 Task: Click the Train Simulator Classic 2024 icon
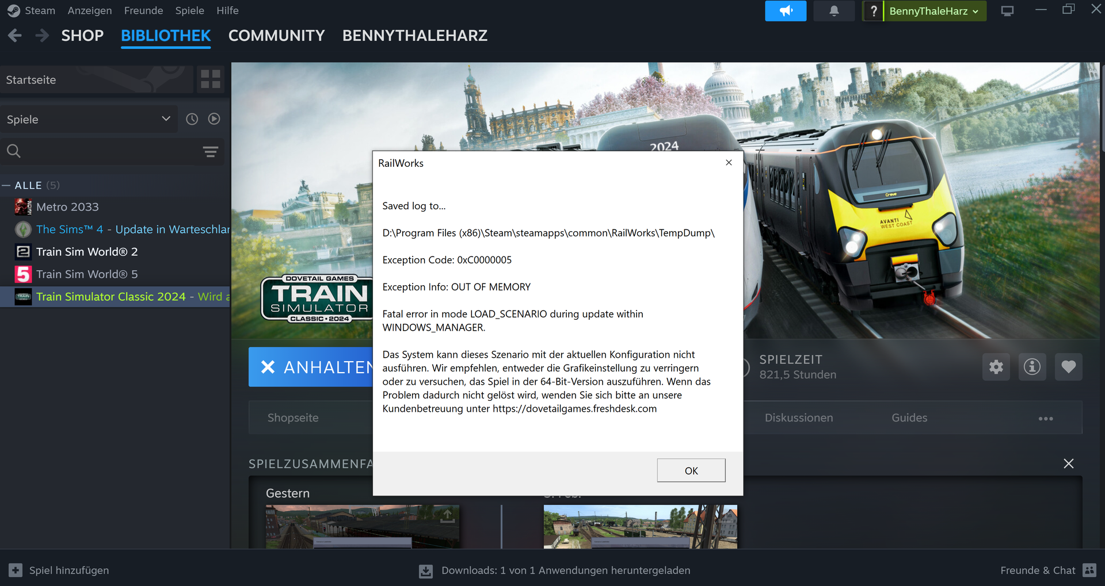23,297
